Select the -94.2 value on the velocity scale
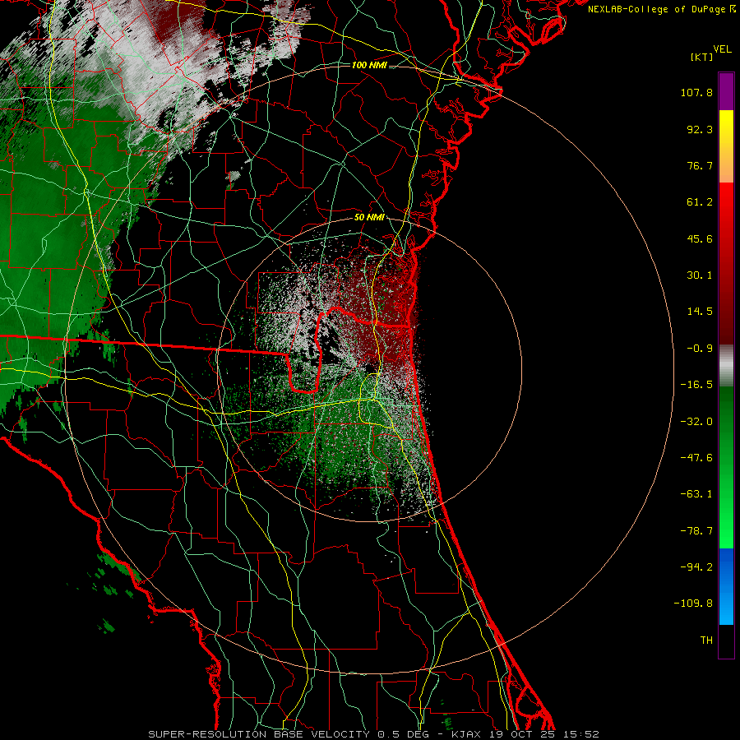740x740 pixels. 696,567
